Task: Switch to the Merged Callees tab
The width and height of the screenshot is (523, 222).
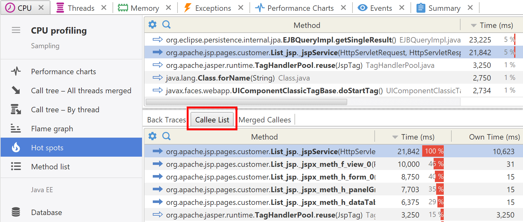Action: pyautogui.click(x=265, y=120)
